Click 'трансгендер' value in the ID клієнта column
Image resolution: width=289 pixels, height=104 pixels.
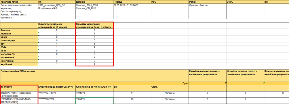point(57,41)
